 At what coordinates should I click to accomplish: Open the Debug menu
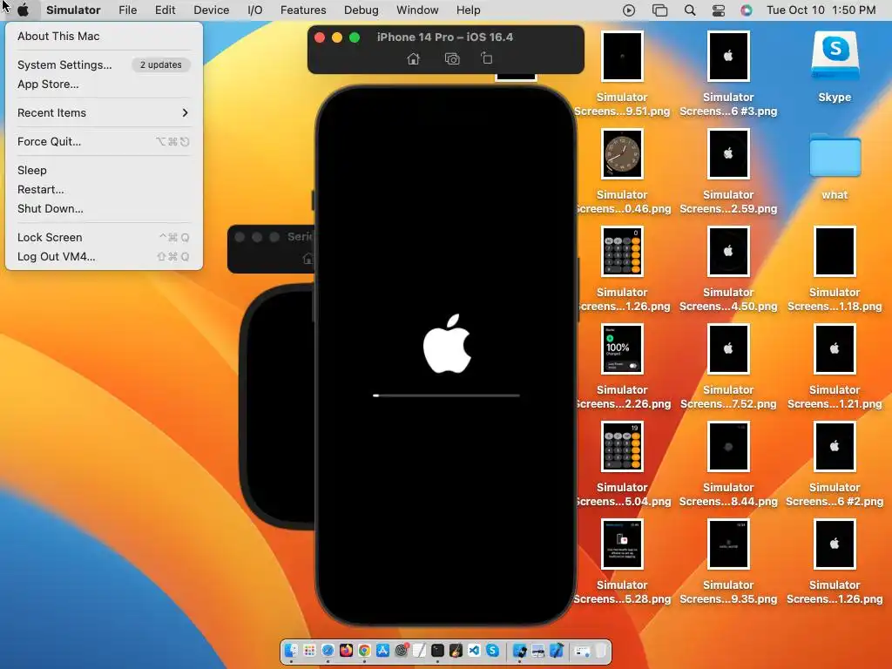[x=362, y=10]
